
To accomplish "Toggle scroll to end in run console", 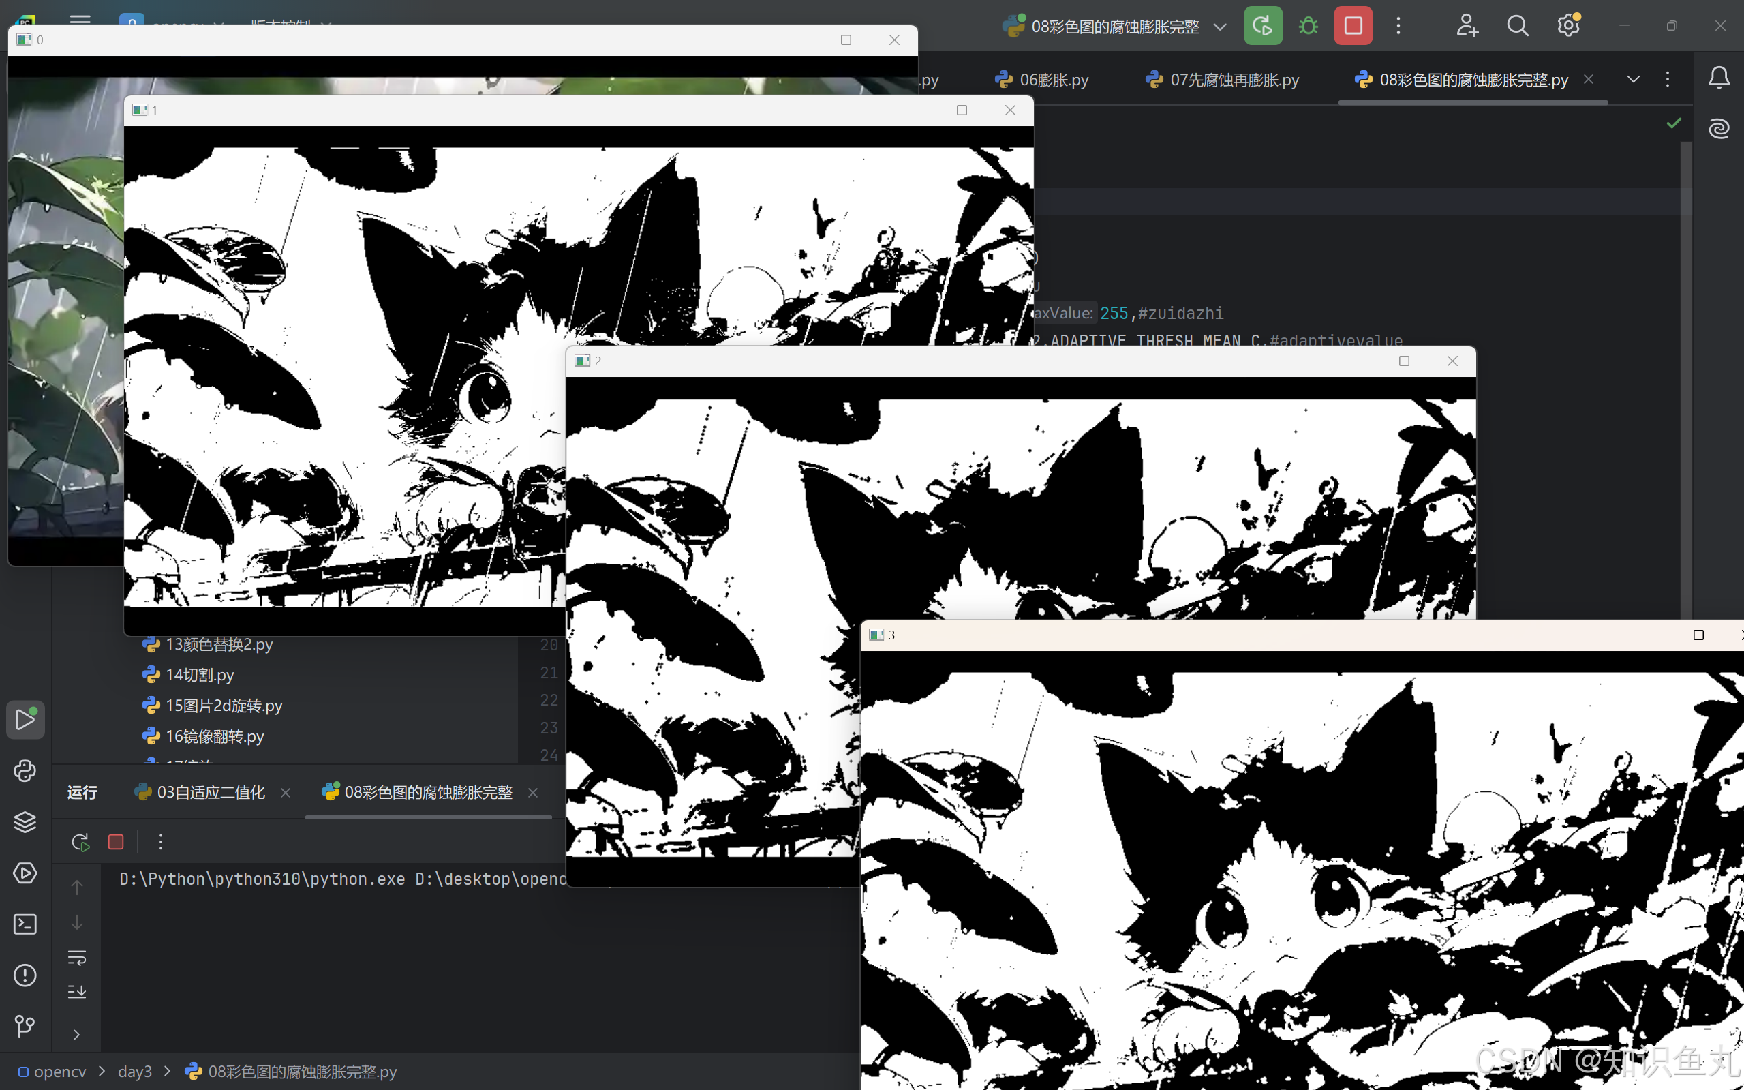I will click(77, 992).
